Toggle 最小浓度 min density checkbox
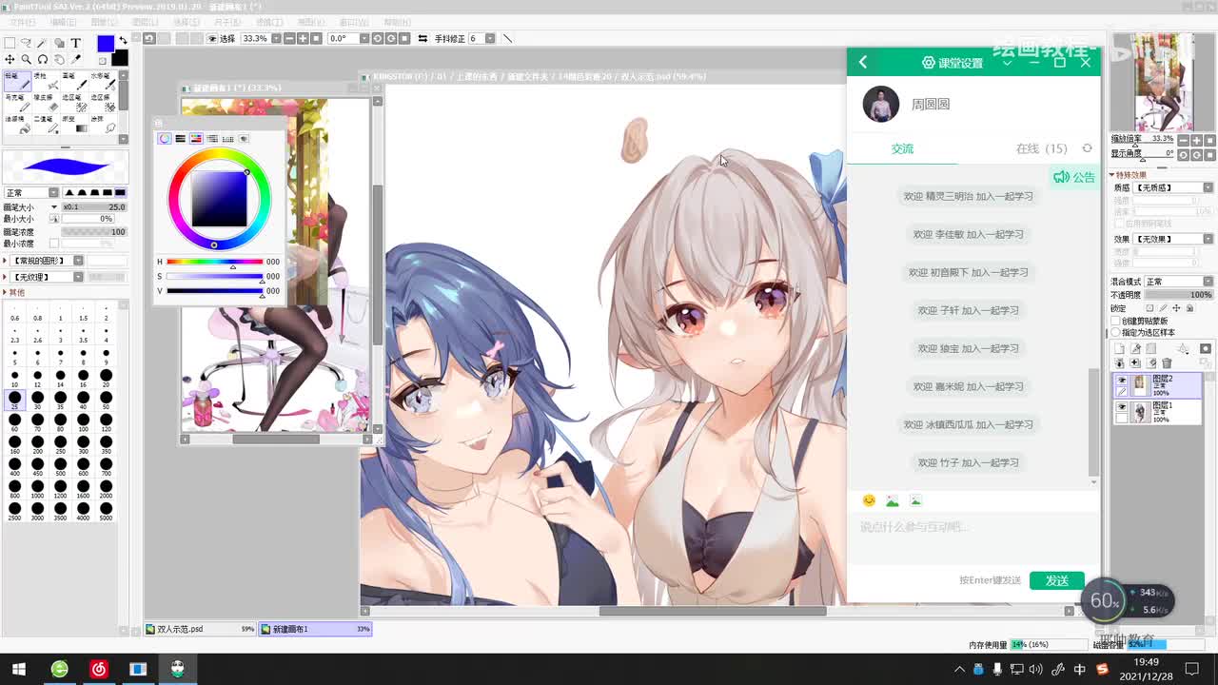 (54, 244)
